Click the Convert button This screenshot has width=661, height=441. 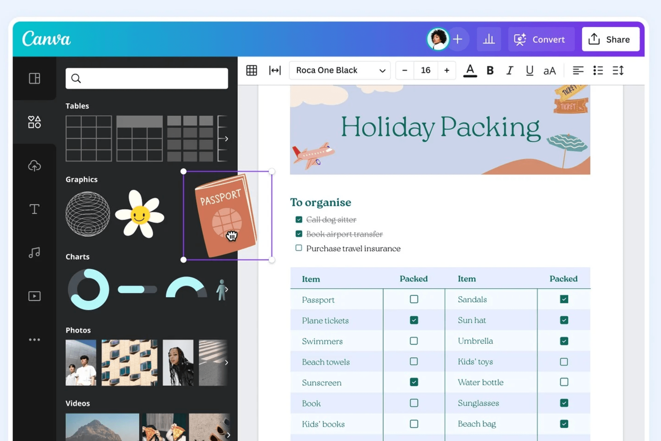[541, 39]
